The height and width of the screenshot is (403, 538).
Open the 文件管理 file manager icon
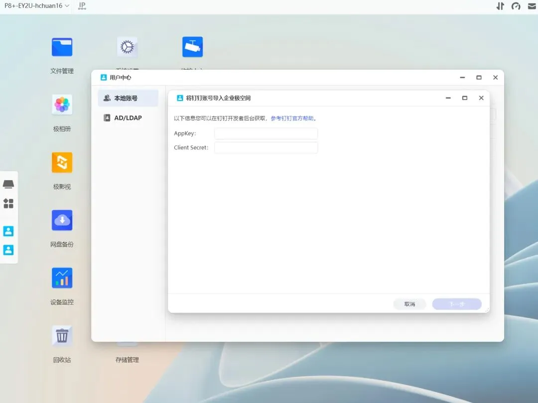(x=62, y=47)
